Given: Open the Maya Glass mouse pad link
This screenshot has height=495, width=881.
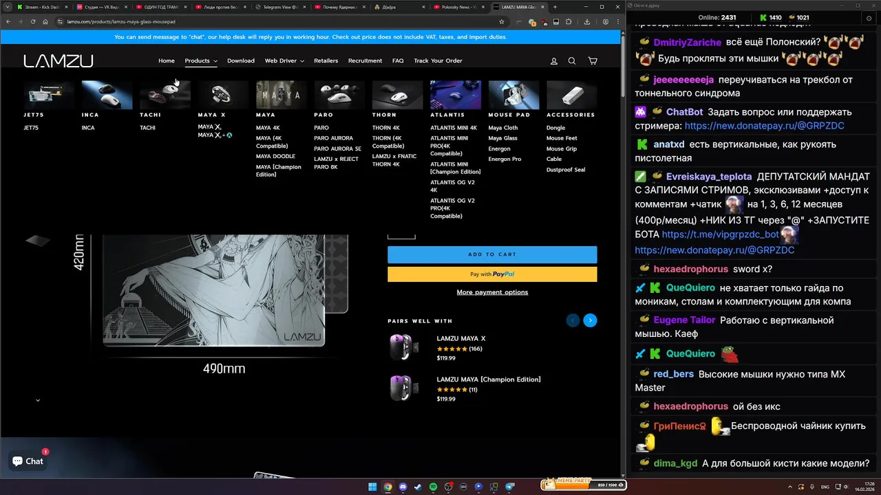Looking at the screenshot, I should [503, 138].
